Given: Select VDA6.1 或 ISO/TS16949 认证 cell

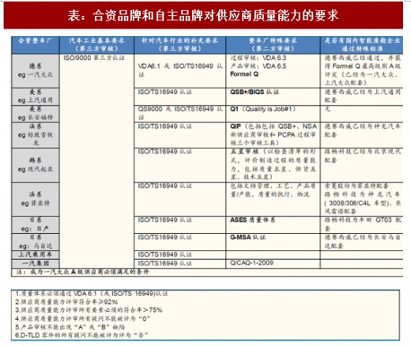Looking at the screenshot, I should coord(180,70).
